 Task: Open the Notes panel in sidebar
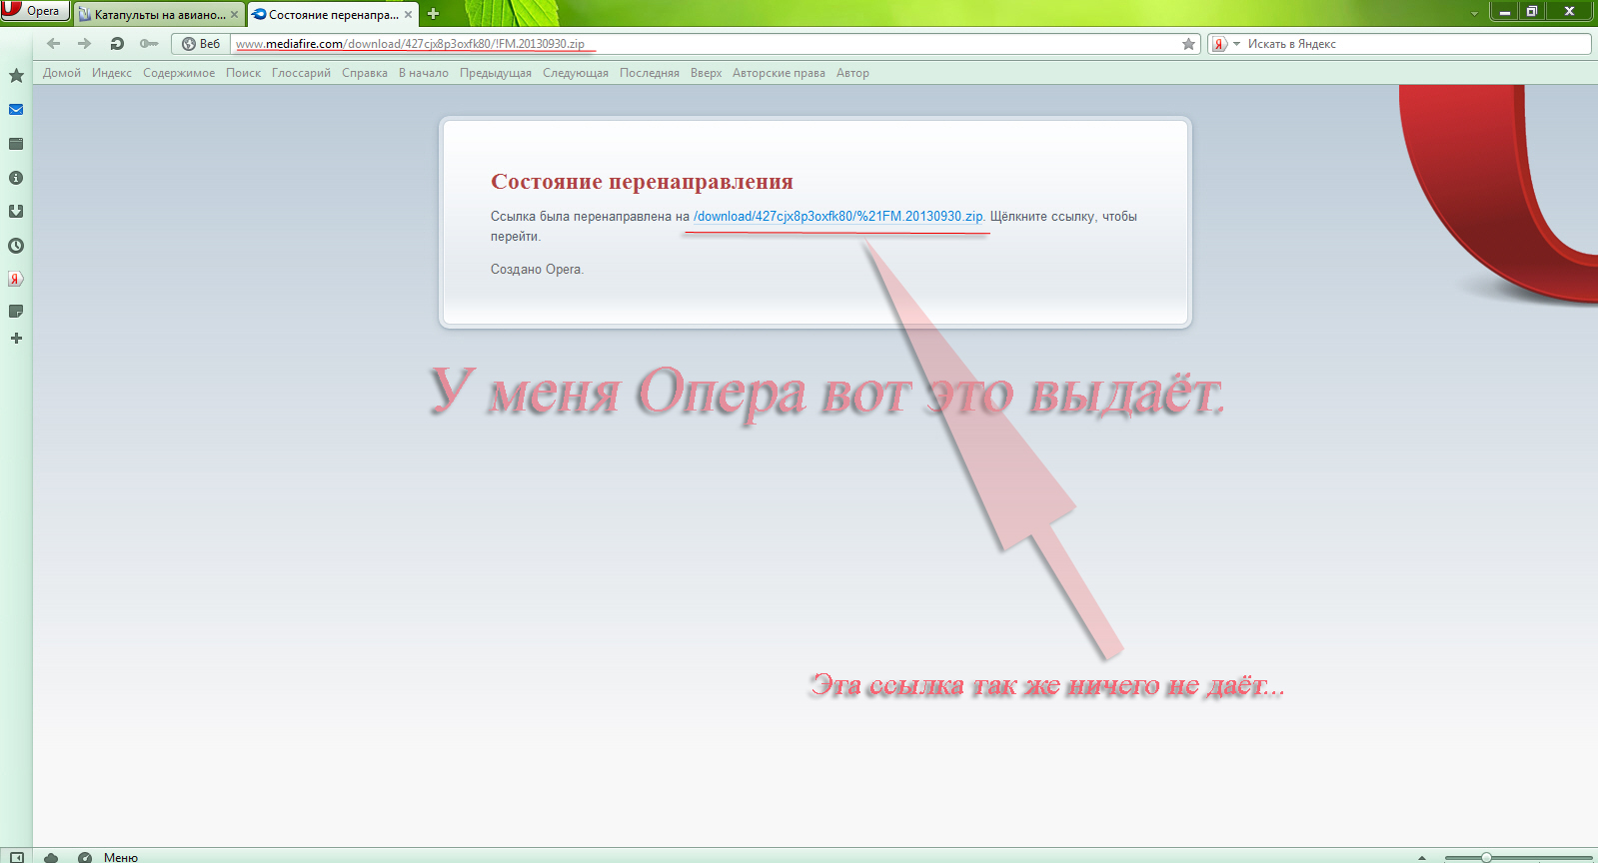pos(16,312)
